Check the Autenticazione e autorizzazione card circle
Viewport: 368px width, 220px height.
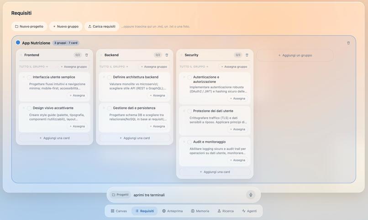(x=189, y=77)
